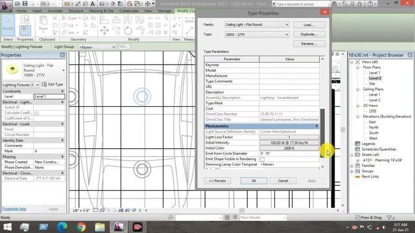Viewport: 415px width, 233px height.
Task: Expand the Groups node in Project Browser
Action: [x=351, y=171]
